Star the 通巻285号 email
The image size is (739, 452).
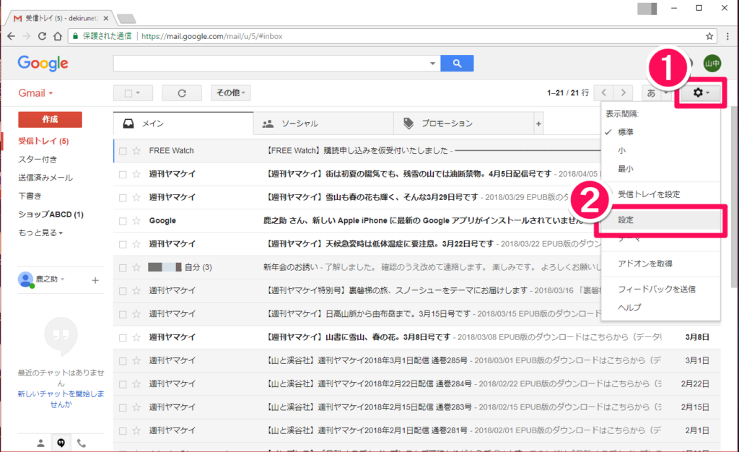136,360
